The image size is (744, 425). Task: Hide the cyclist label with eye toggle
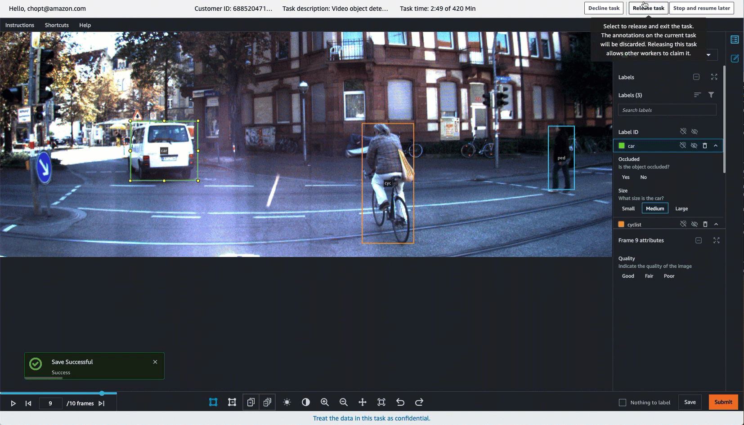click(694, 224)
